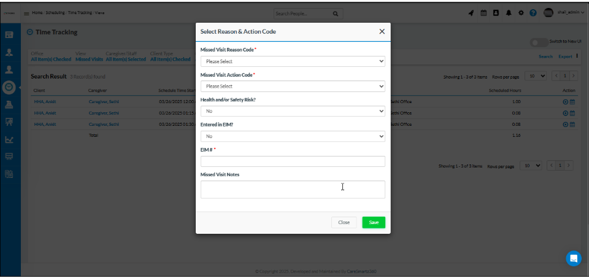Click the EIM # input field
The image size is (589, 278).
pos(293,161)
